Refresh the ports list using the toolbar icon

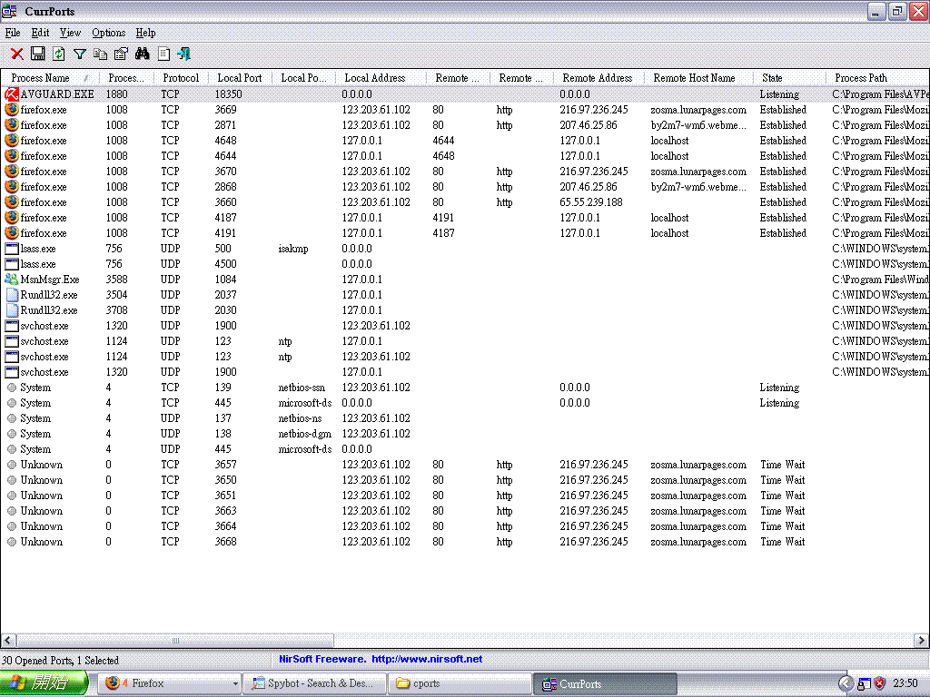58,54
